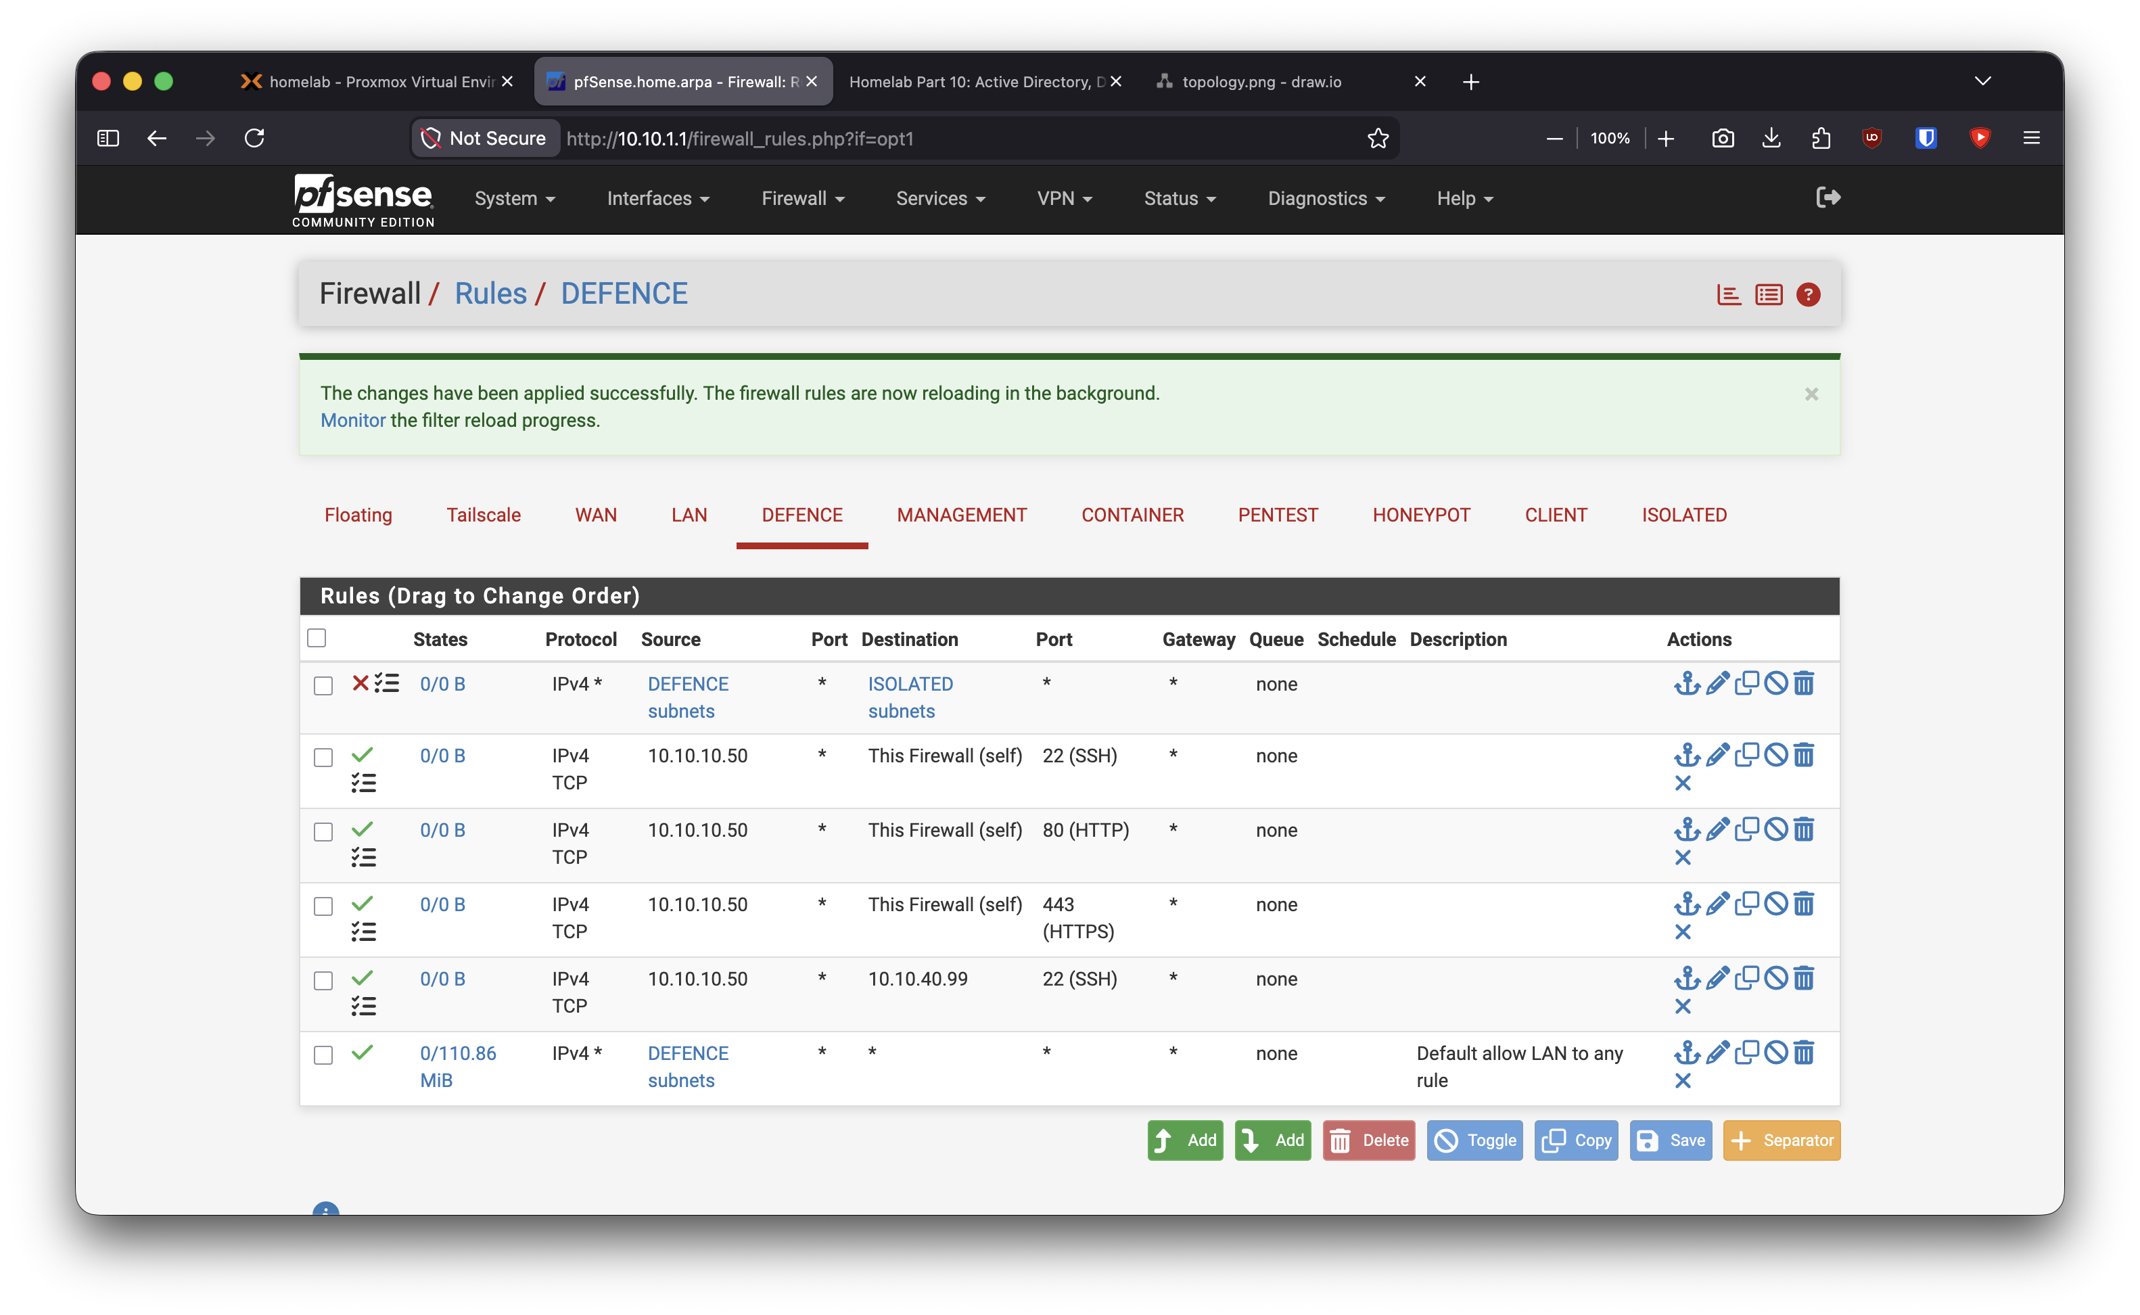This screenshot has width=2140, height=1315.
Task: Toggle the browser sidebar icon
Action: pyautogui.click(x=108, y=137)
